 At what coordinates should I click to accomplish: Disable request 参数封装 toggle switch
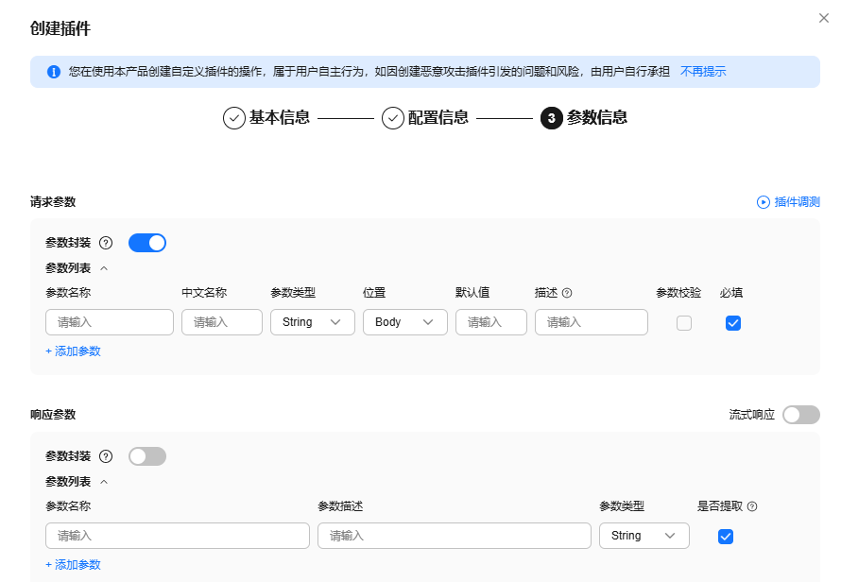tap(146, 243)
